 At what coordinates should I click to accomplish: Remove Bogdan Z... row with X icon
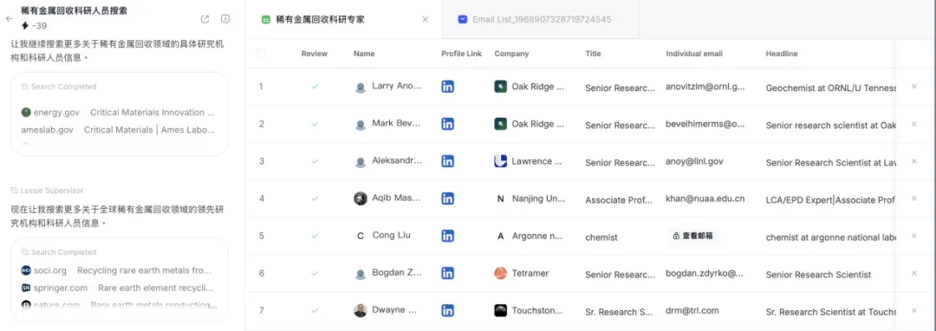pyautogui.click(x=914, y=273)
